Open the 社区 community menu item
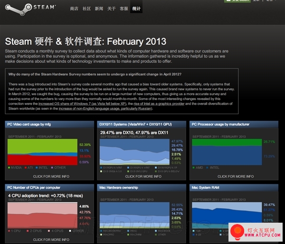285x244 pixels. tap(86, 9)
